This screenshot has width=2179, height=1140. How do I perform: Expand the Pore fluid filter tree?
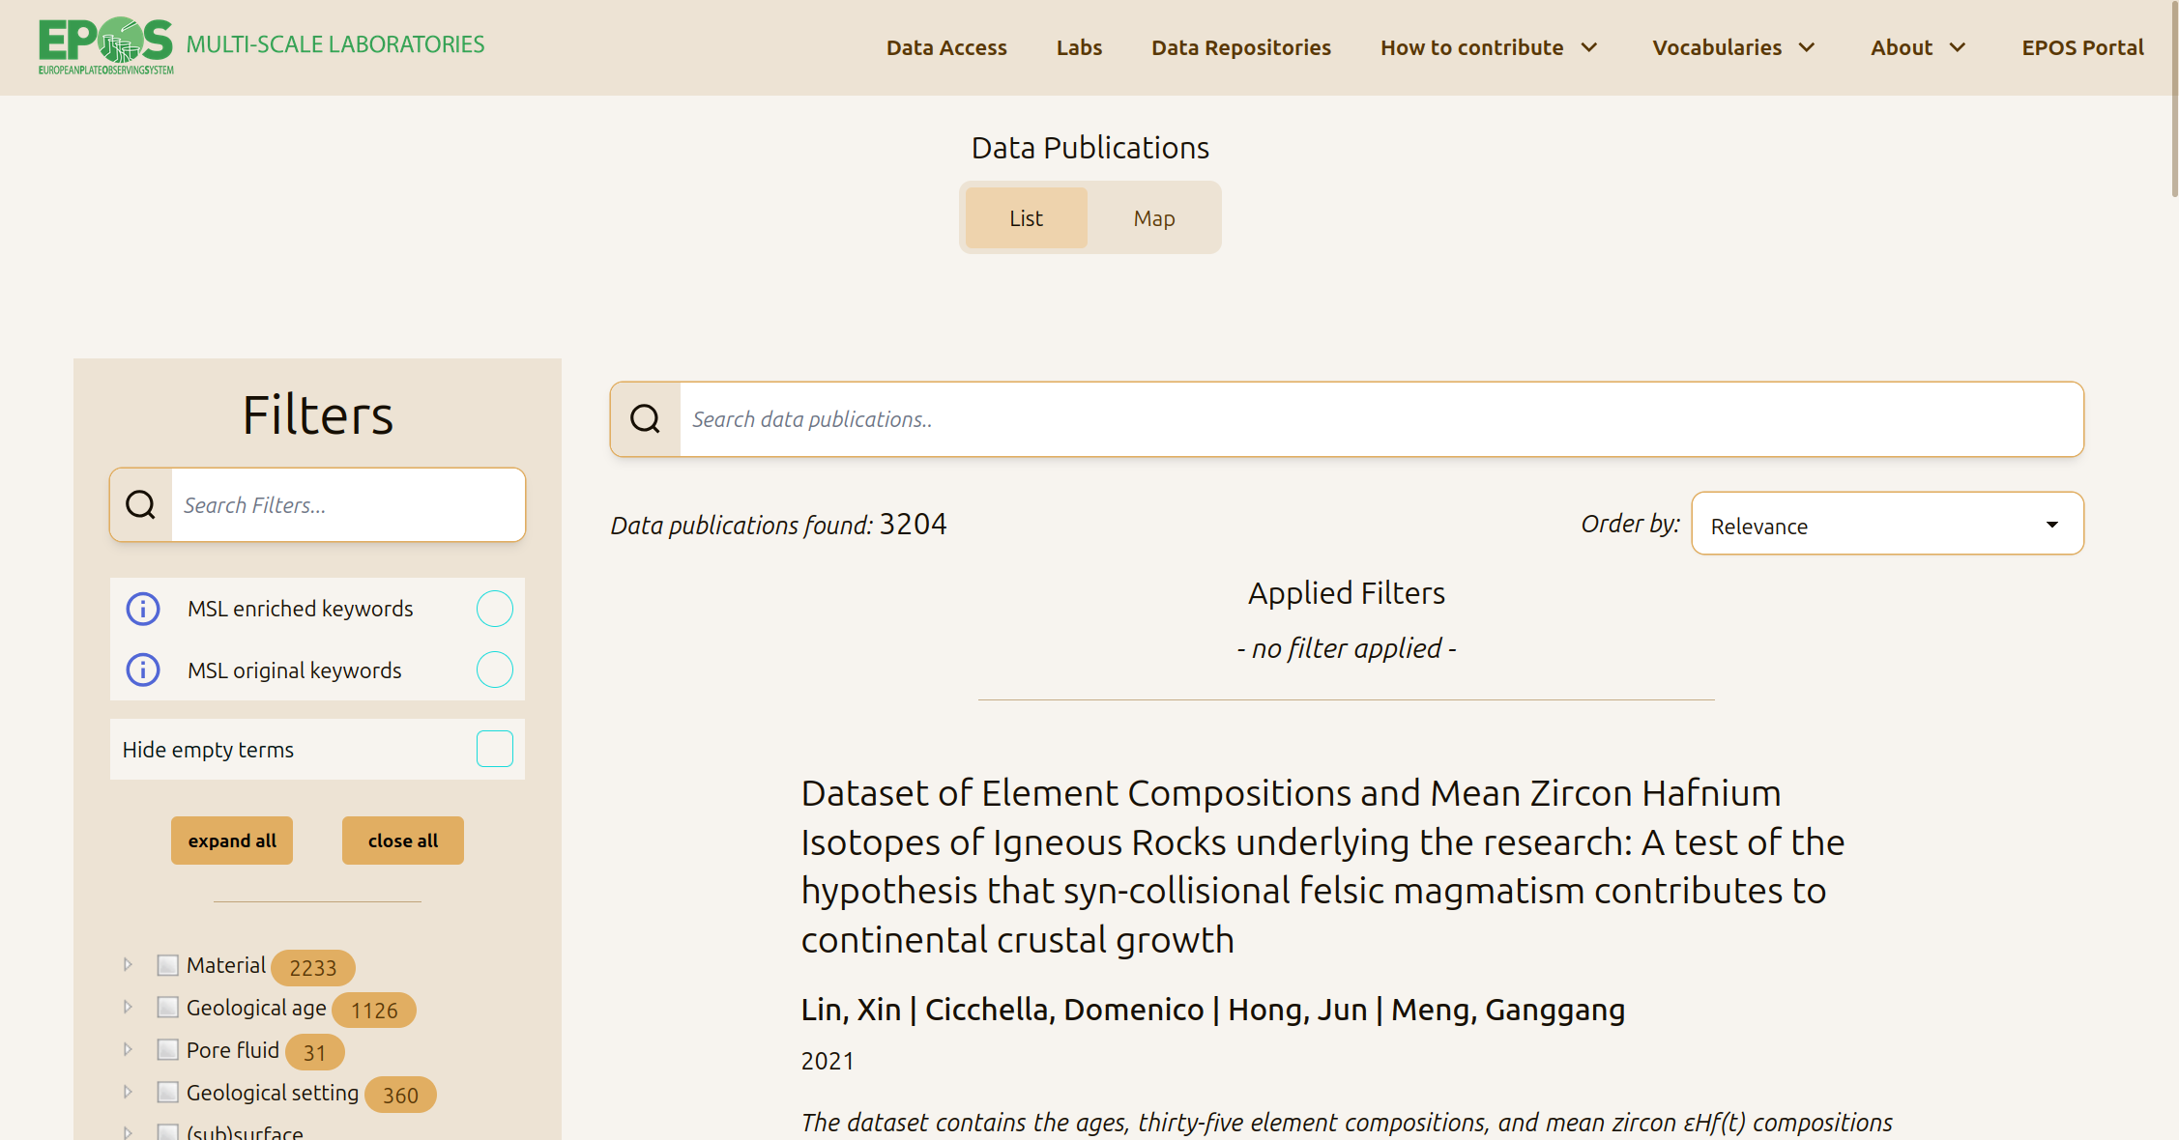(128, 1049)
